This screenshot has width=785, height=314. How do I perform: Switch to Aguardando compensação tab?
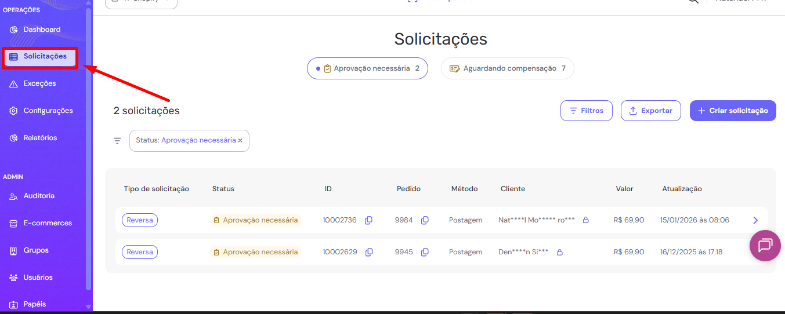point(507,68)
